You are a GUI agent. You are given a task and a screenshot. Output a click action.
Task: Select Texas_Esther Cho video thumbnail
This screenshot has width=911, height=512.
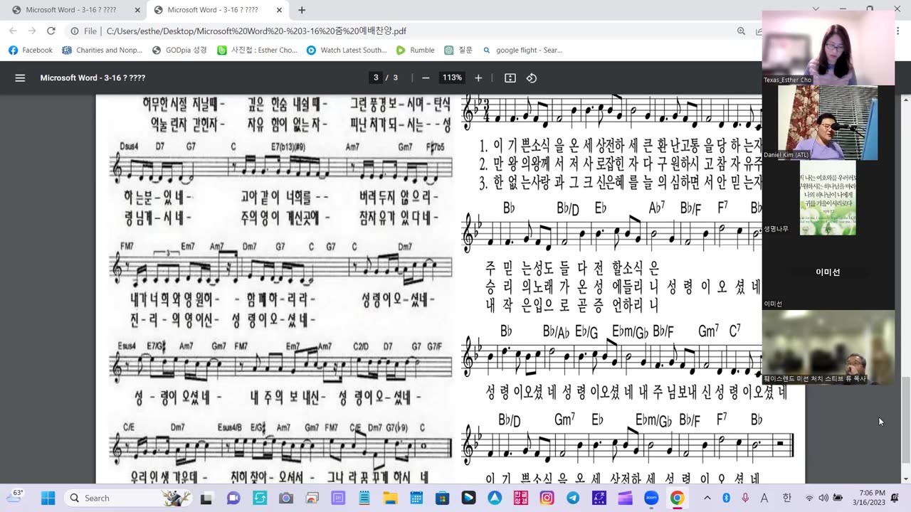828,48
